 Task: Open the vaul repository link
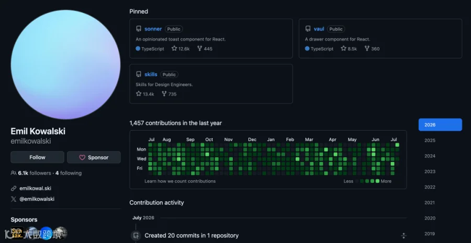(x=319, y=29)
